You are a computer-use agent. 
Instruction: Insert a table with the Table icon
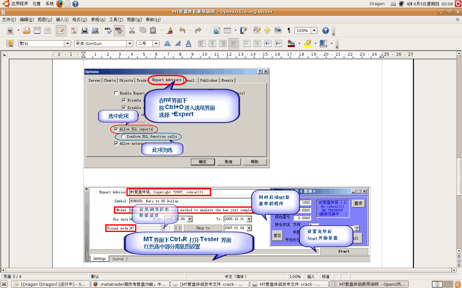[x=227, y=30]
